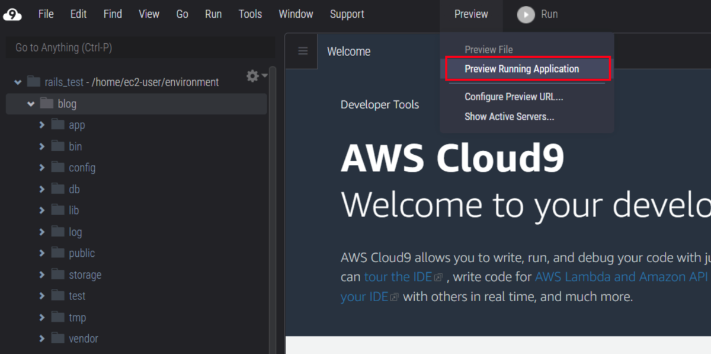Click the vendor folder icon

pyautogui.click(x=57, y=338)
